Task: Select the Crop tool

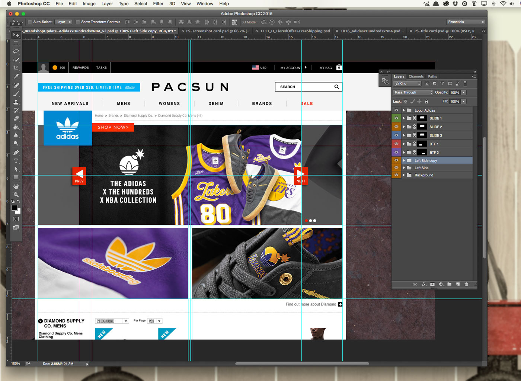Action: 16,68
